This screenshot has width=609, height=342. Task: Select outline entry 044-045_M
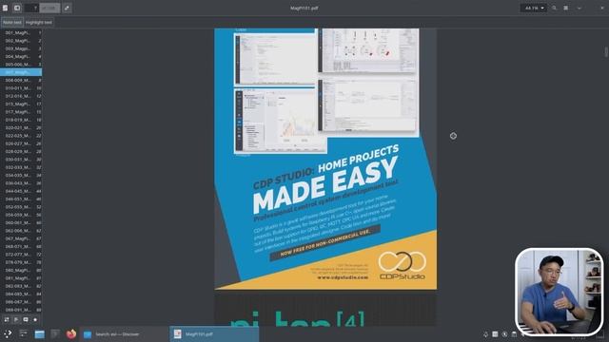[x=21, y=191]
